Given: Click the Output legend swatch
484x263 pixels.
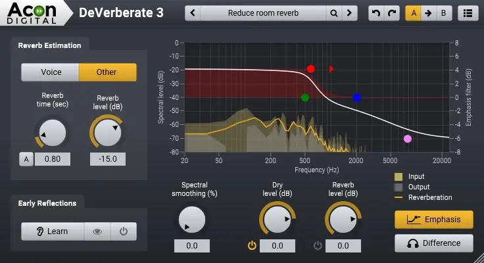Looking at the screenshot, I should pos(399,187).
